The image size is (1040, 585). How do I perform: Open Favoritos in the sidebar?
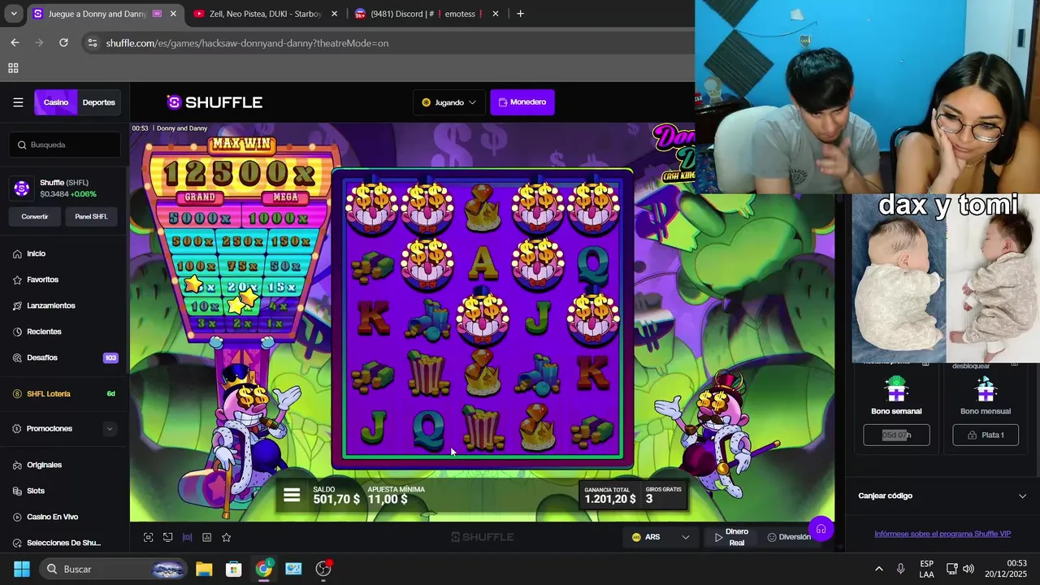click(42, 279)
